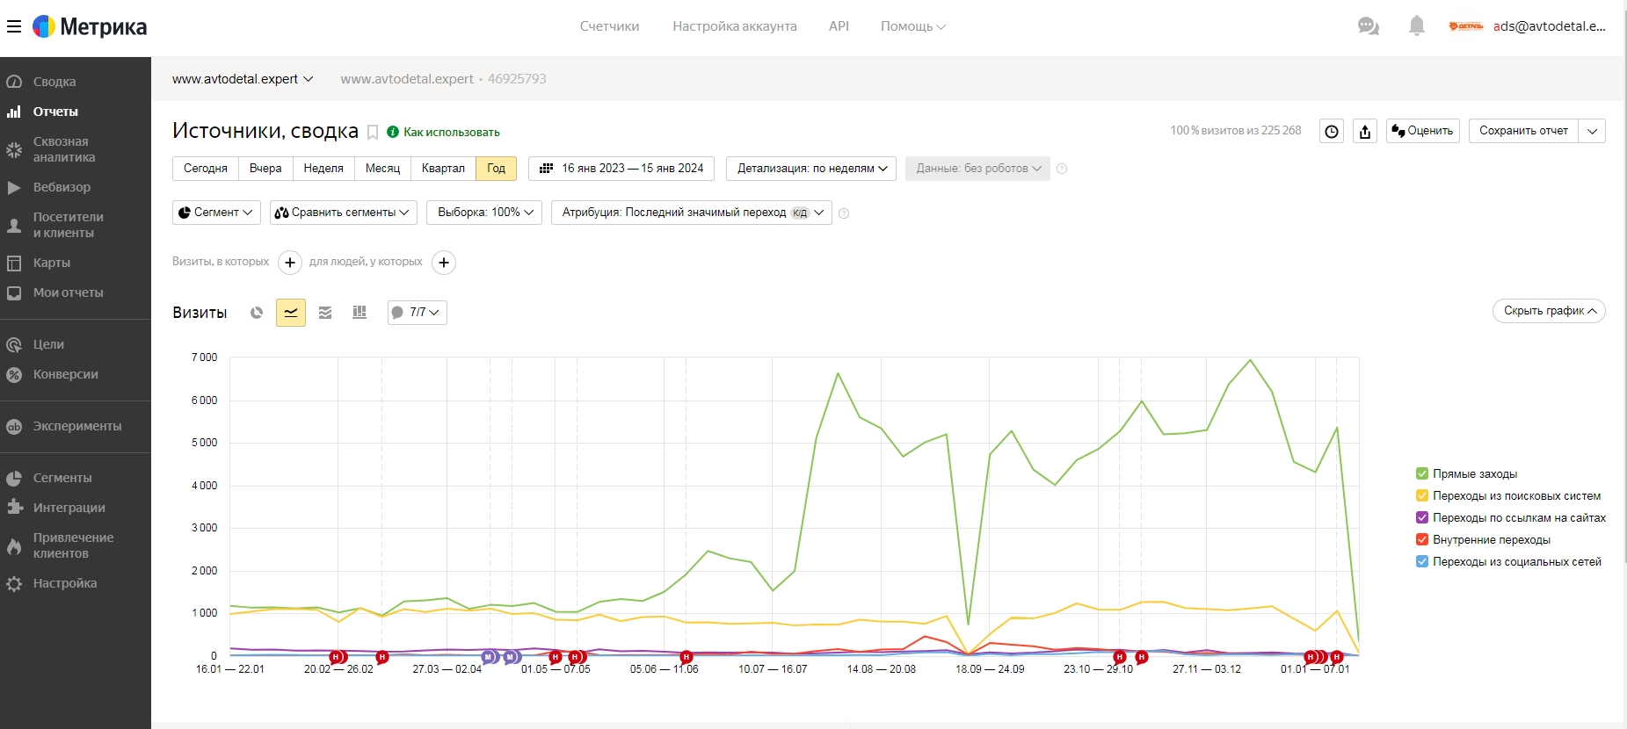Open the chat messages icon
1627x729 pixels.
1368,26
